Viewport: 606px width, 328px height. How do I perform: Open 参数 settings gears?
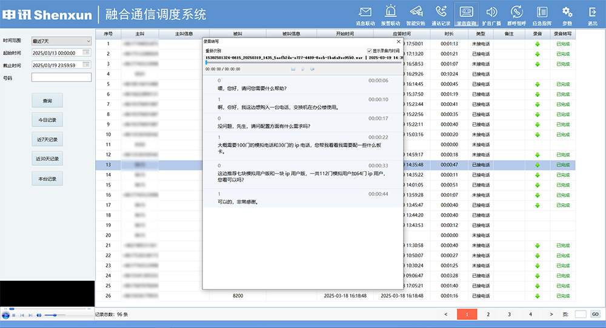(567, 16)
